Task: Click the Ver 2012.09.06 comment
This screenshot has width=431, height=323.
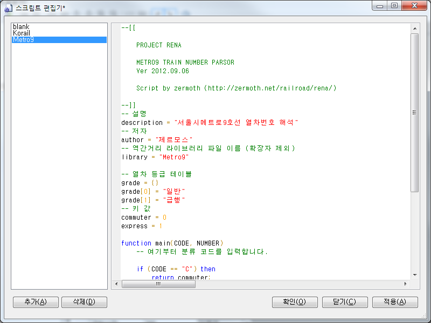Action: point(163,71)
